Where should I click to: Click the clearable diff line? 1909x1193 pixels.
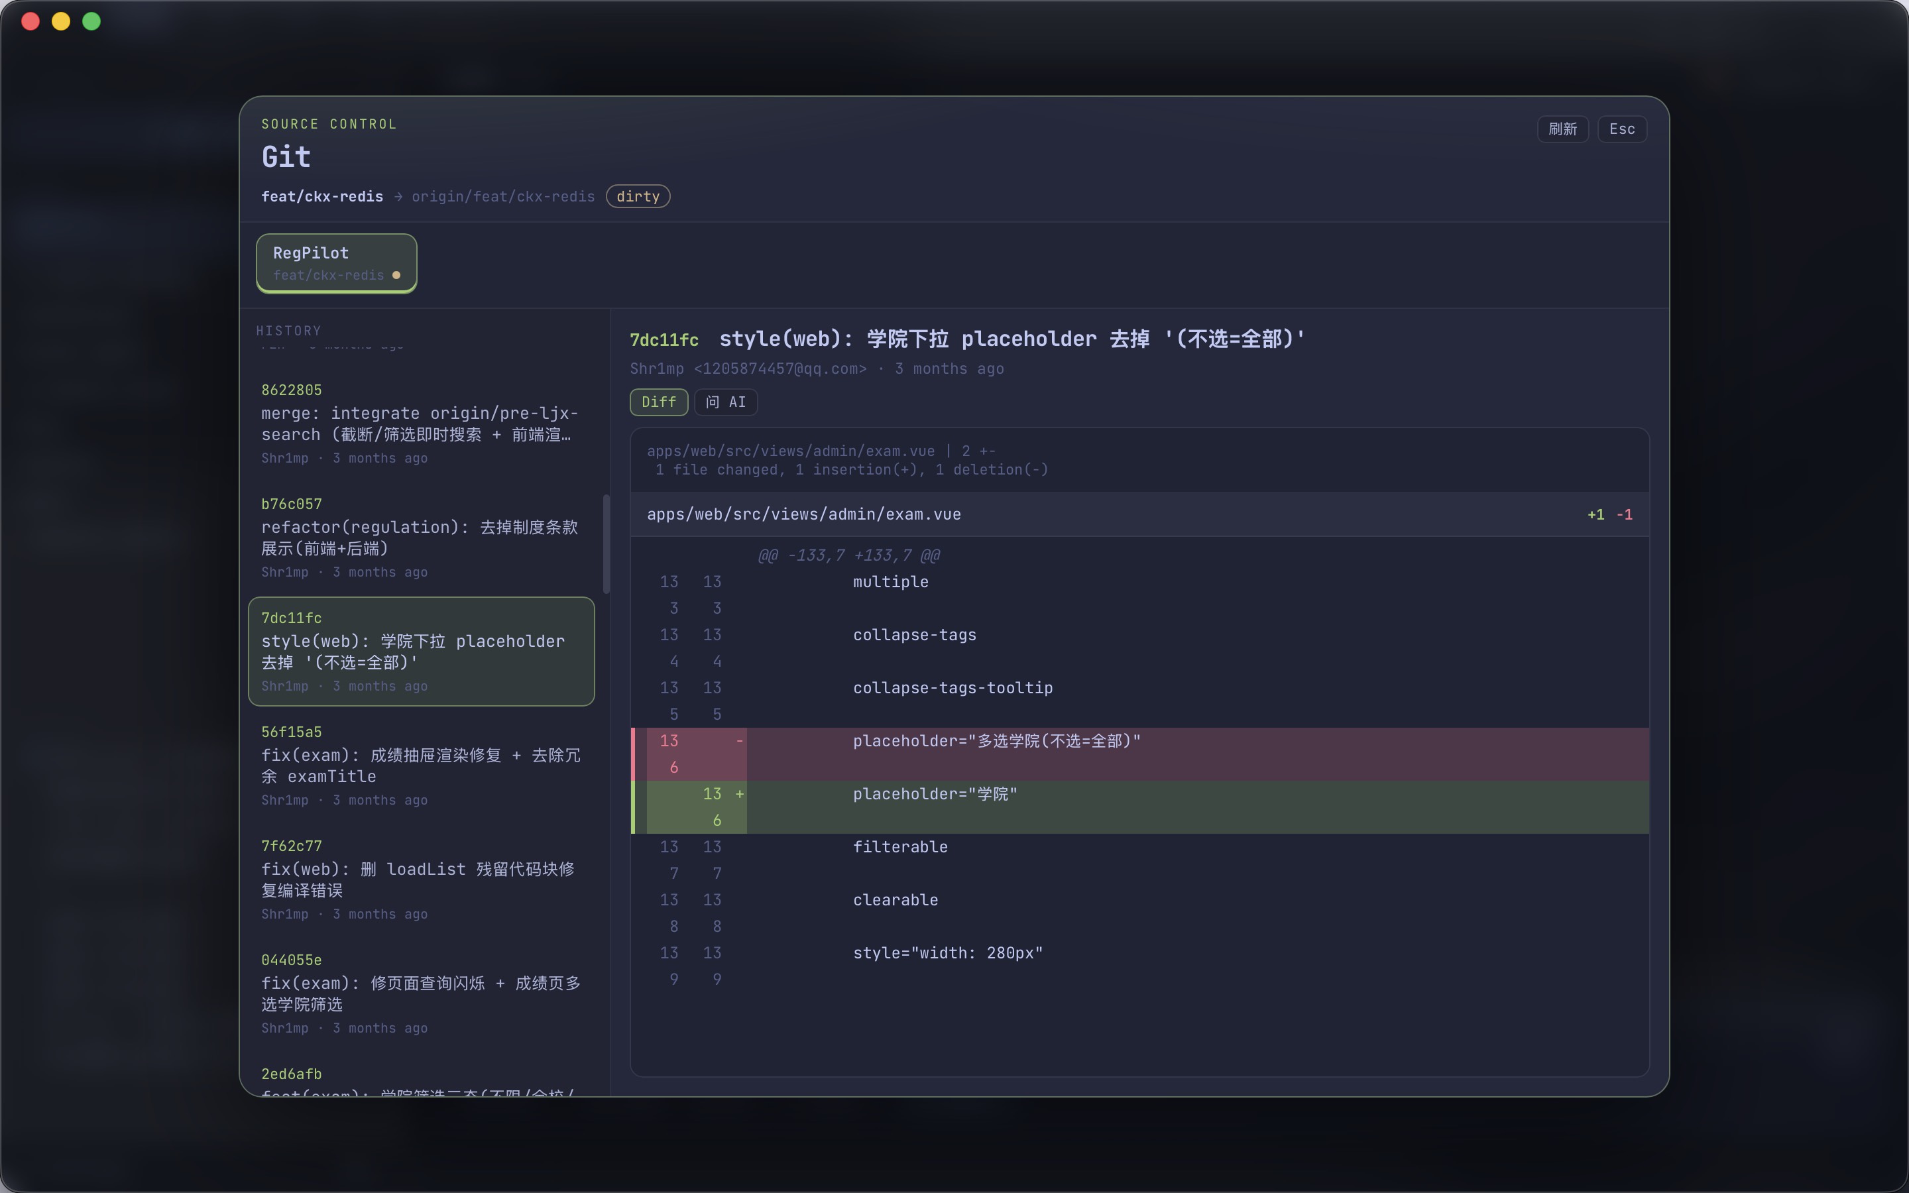click(x=1139, y=913)
